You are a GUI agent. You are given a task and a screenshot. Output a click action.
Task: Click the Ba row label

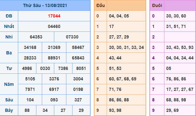9,53
